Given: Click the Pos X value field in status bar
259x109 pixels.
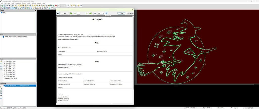Looking at the screenshot, I should coord(212,108).
